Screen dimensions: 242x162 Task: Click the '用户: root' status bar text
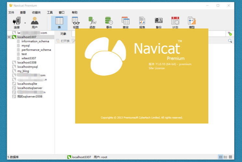coord(100,157)
